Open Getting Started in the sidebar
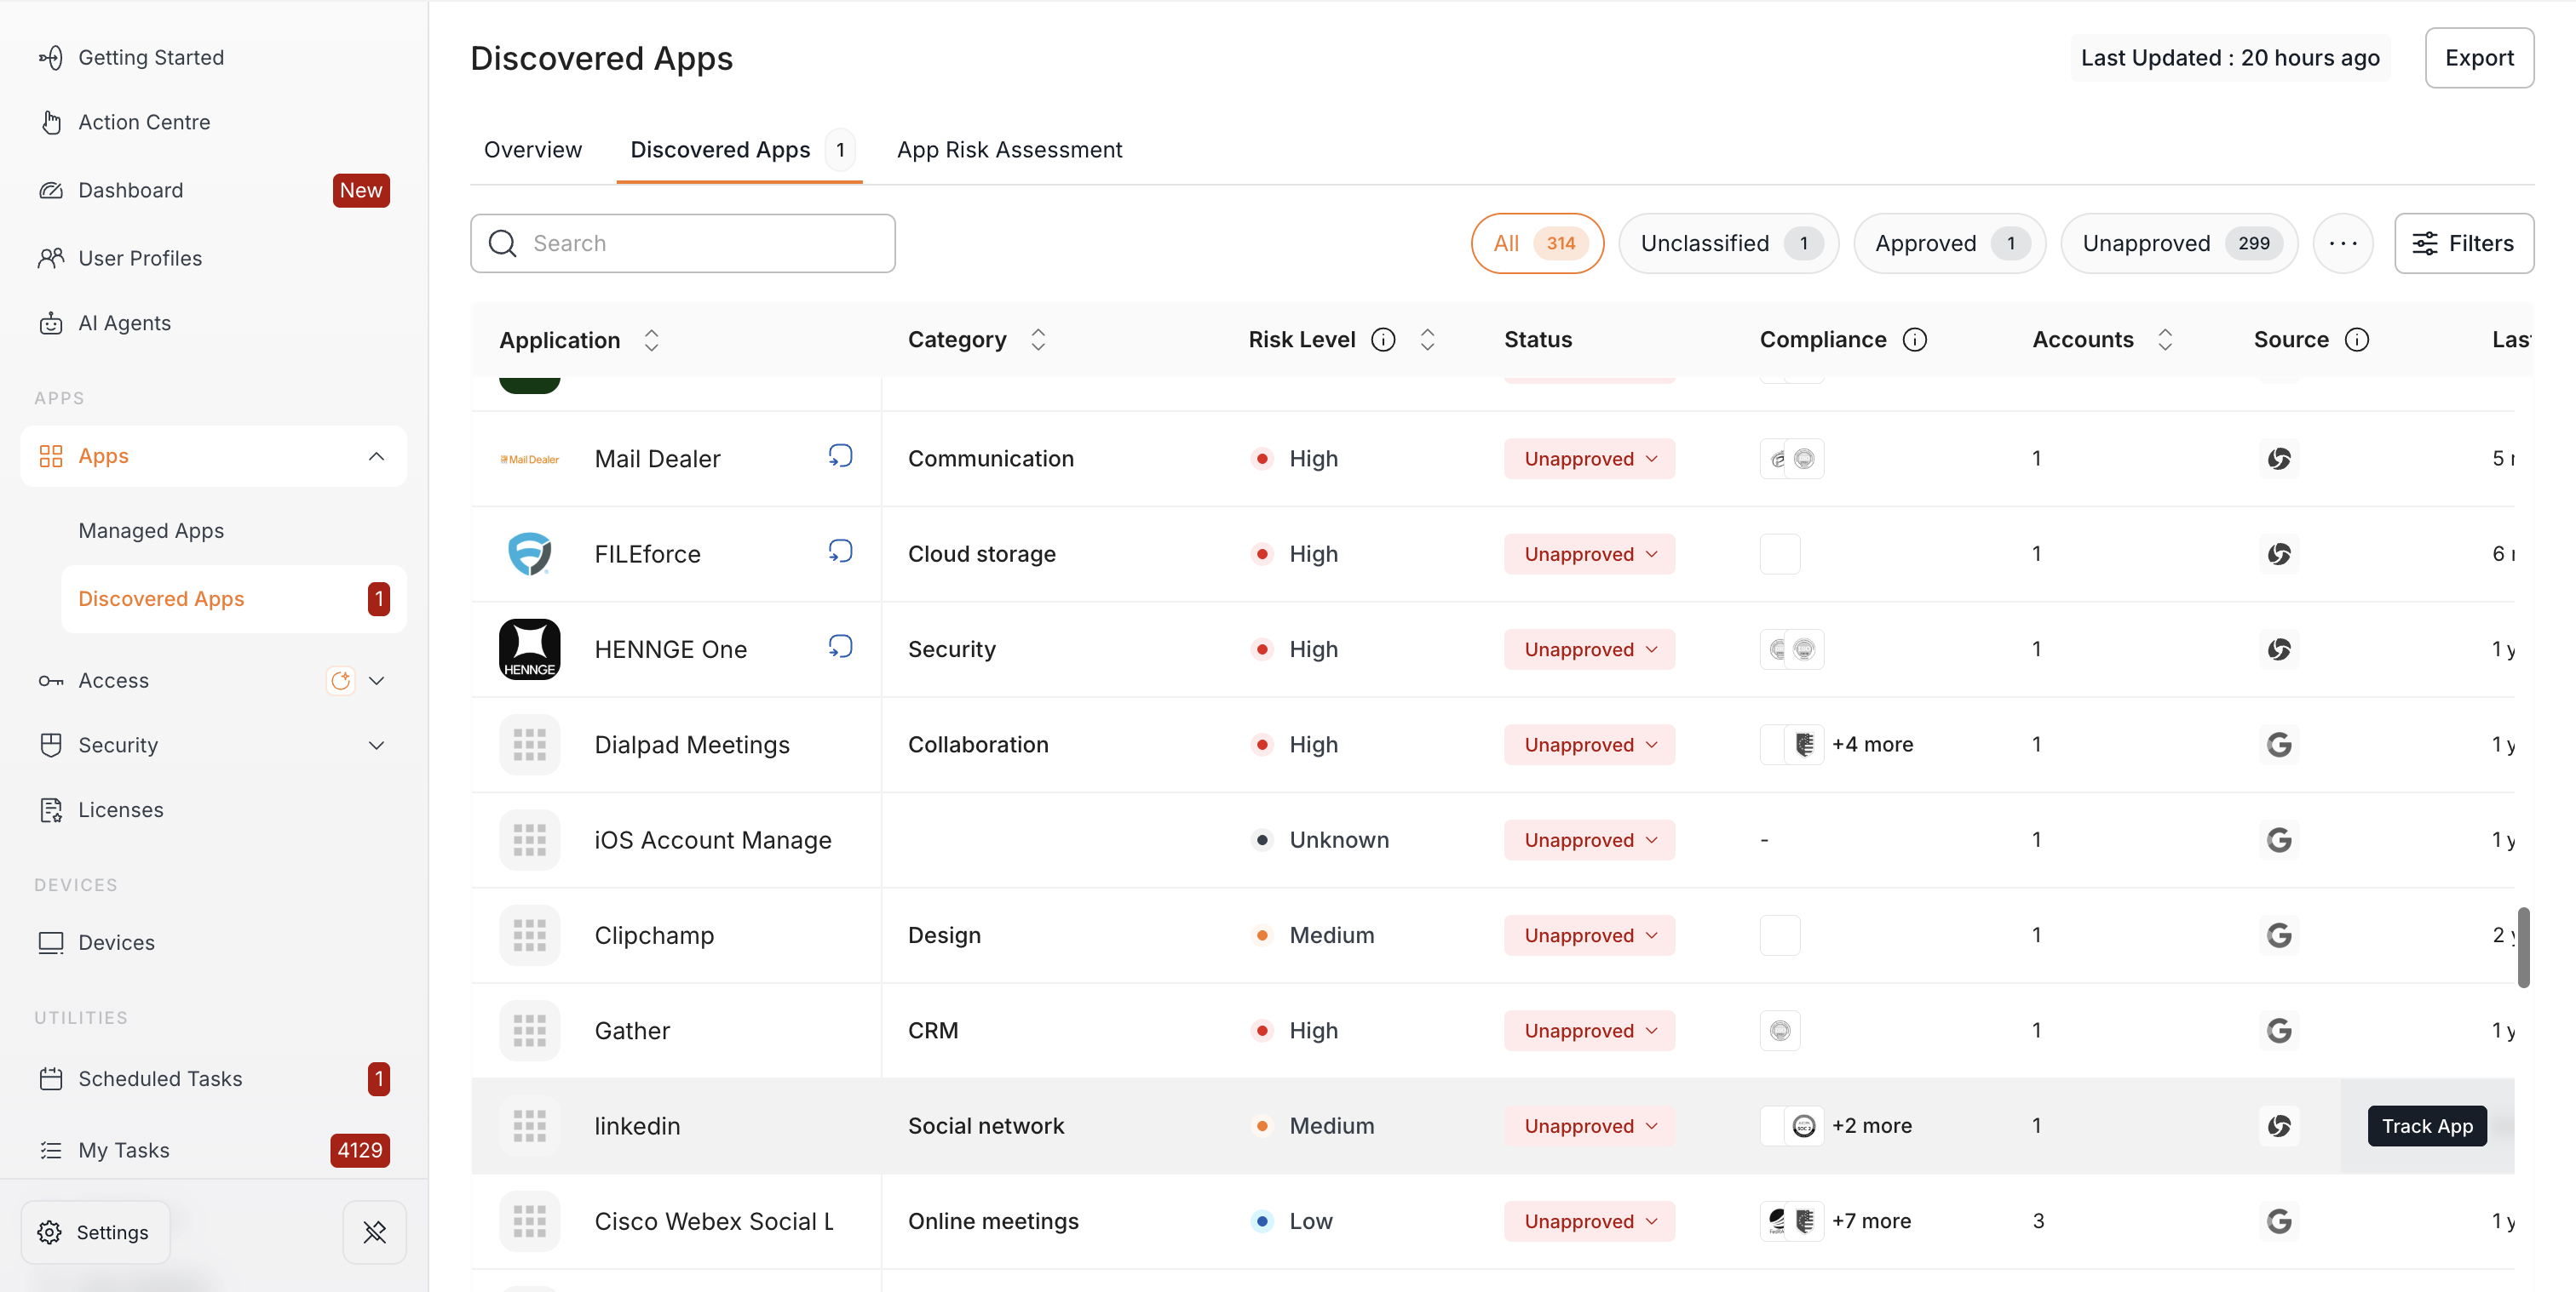Viewport: 2576px width, 1292px height. click(x=131, y=57)
